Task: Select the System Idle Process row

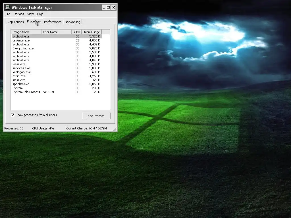Action: tap(57, 92)
